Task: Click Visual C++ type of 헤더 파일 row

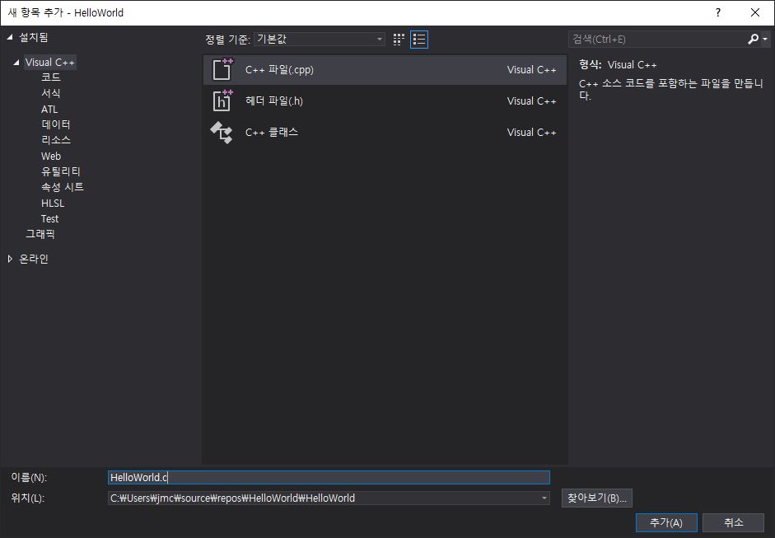Action: [531, 101]
